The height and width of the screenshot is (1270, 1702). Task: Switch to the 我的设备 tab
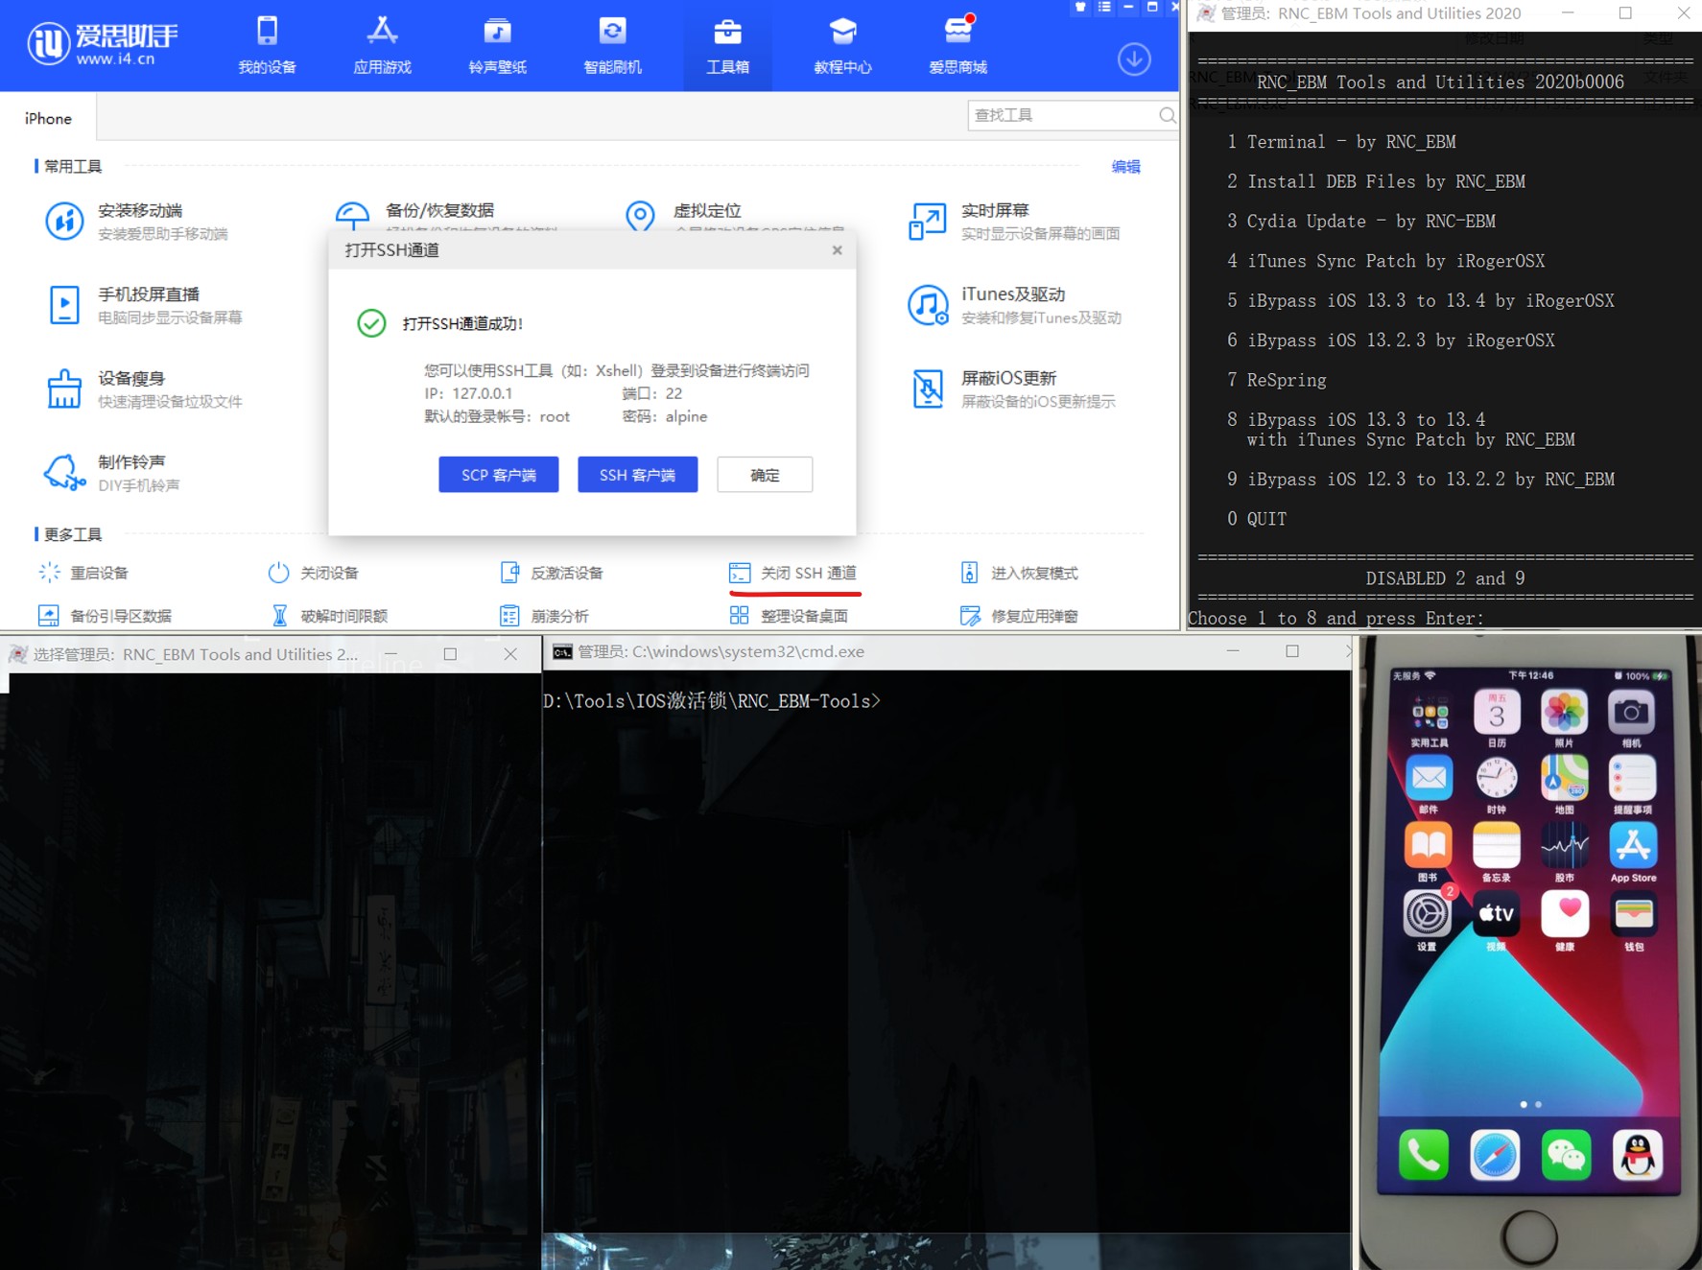(x=267, y=46)
